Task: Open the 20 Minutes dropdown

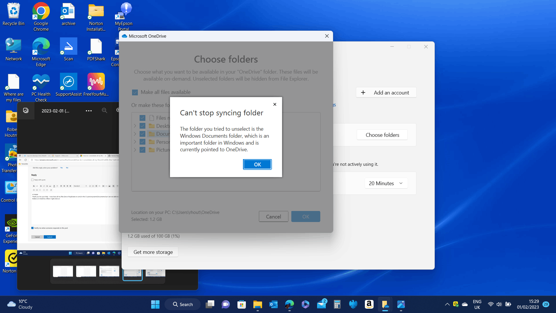Action: (x=386, y=183)
